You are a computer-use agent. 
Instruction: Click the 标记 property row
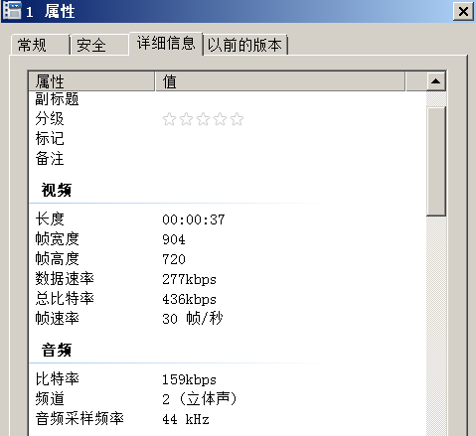click(228, 138)
